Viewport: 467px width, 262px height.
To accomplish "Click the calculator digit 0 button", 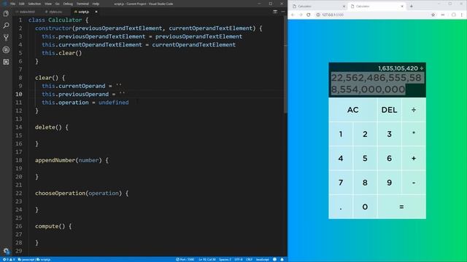I will pos(365,207).
